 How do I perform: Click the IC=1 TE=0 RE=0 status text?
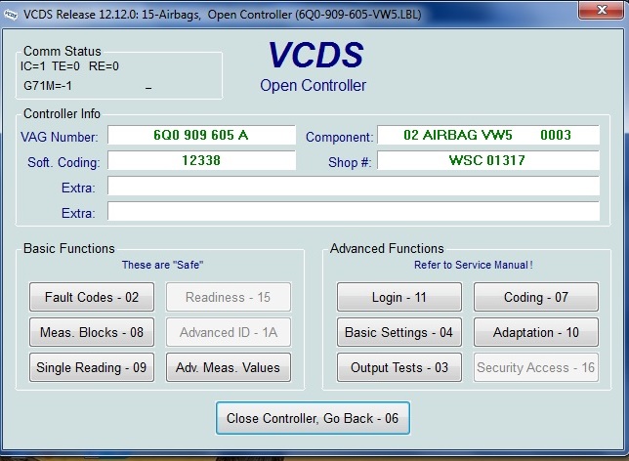pos(69,66)
